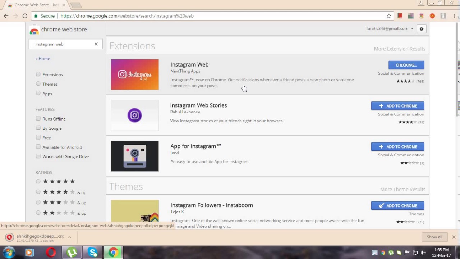This screenshot has height=259, width=460.
Task: Enable the Works with Google Drive checkbox
Action: (38, 156)
